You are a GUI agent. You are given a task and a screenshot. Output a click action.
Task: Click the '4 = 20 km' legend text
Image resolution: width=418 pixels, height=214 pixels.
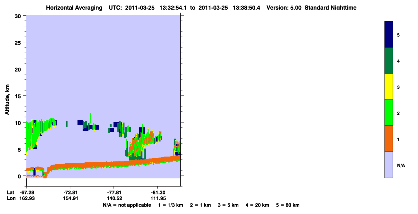tap(258, 205)
